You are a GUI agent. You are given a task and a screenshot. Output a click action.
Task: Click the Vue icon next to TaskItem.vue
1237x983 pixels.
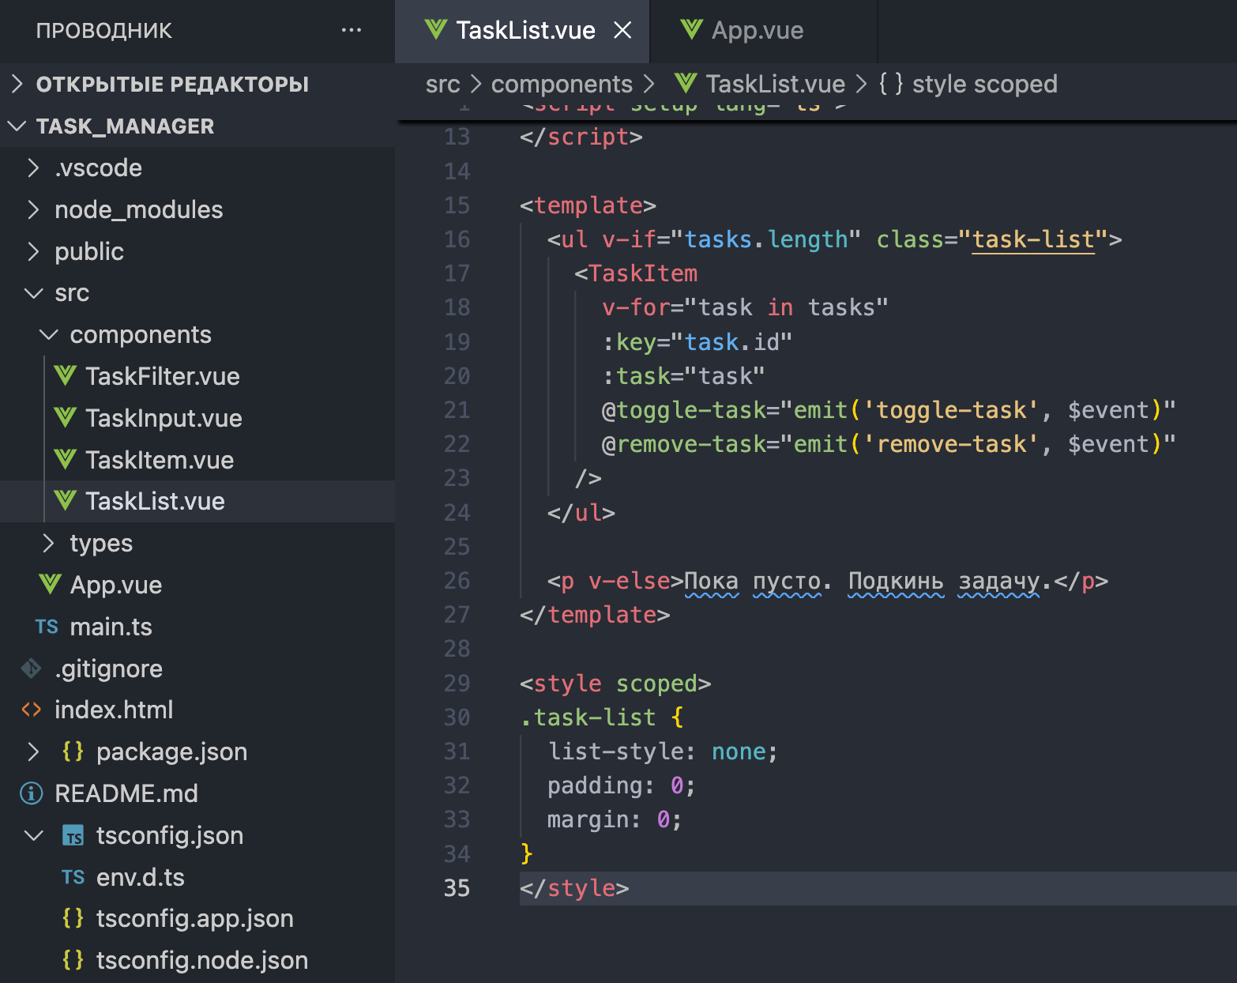tap(66, 460)
